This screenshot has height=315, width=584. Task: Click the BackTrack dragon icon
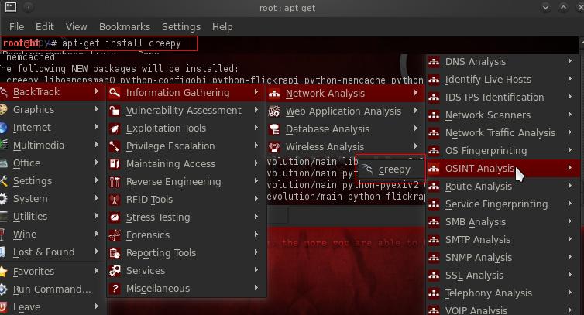click(x=5, y=92)
